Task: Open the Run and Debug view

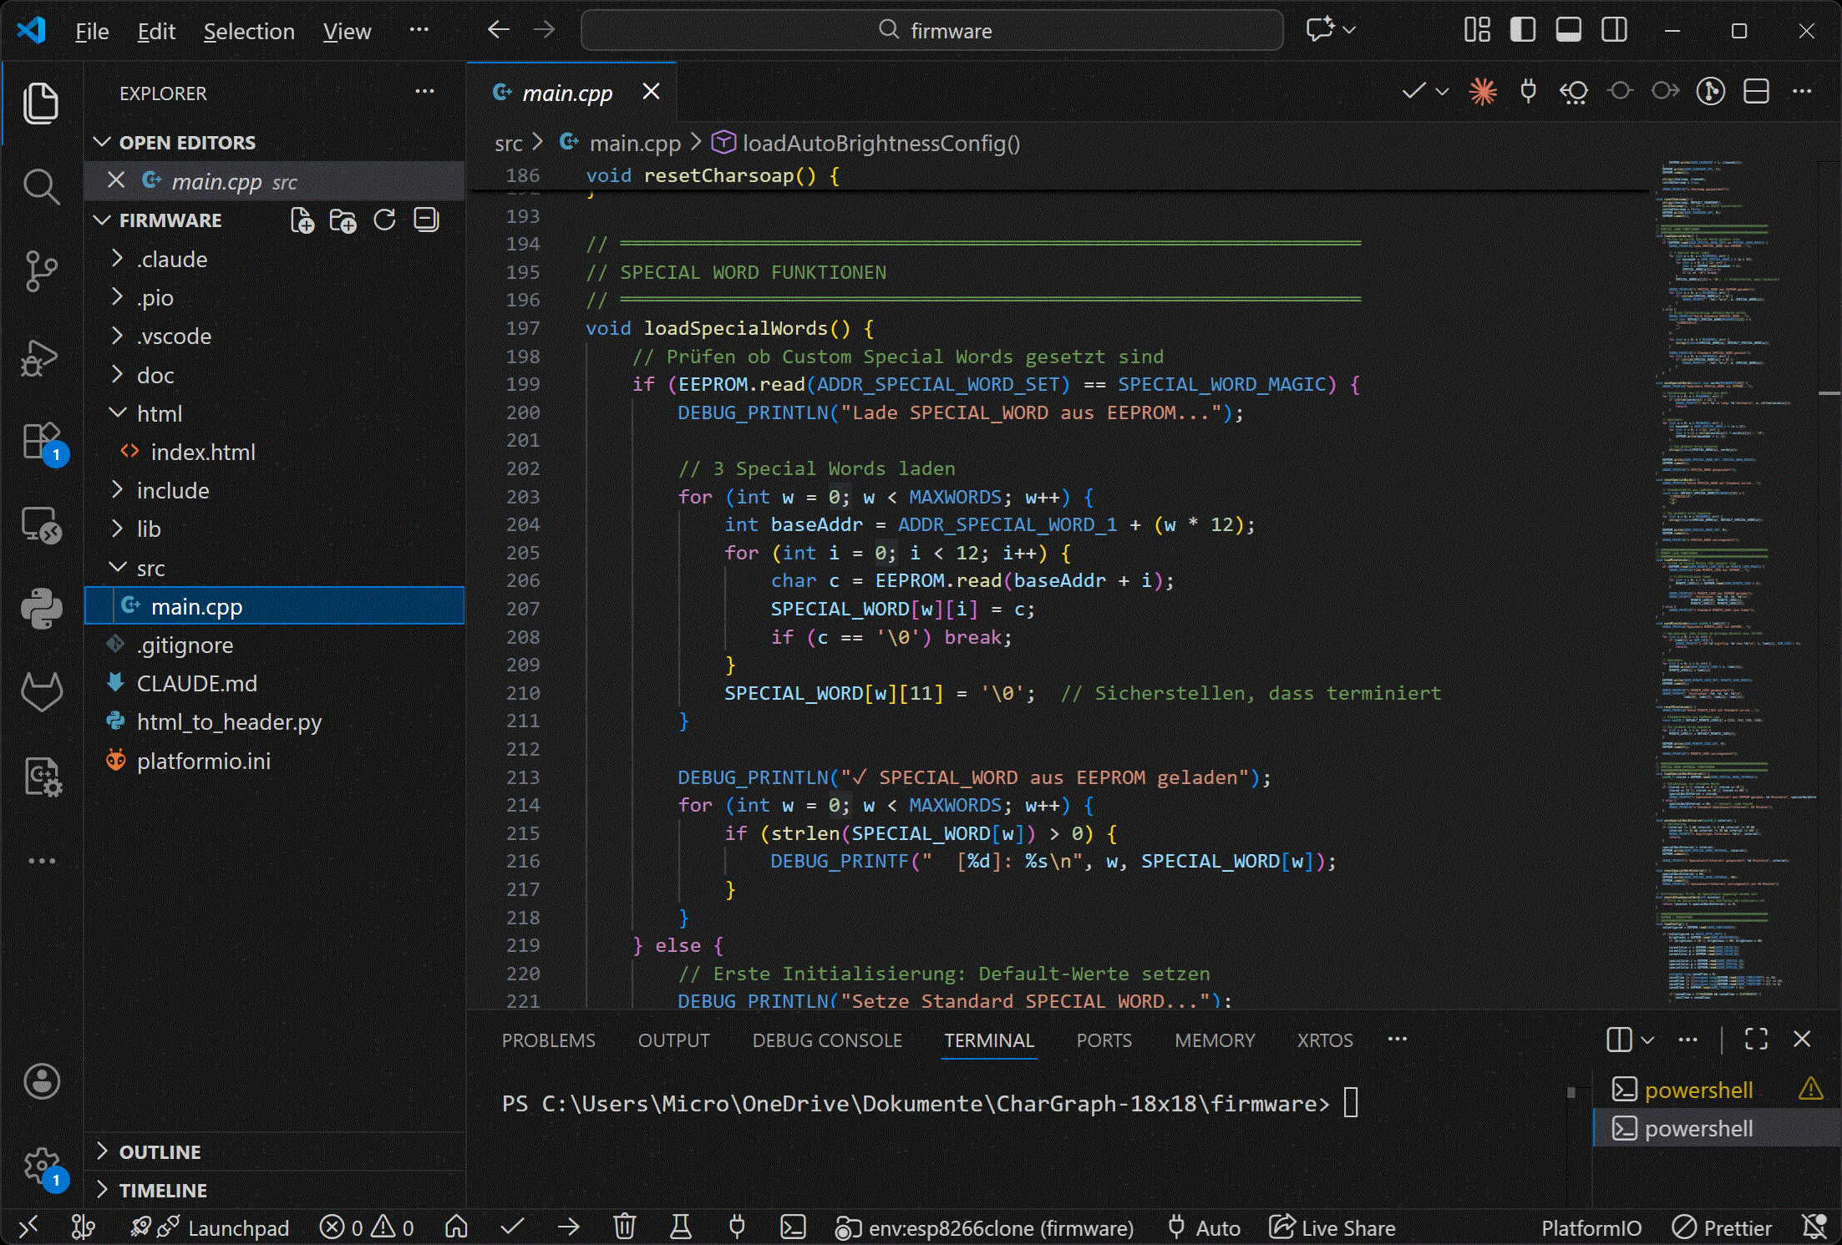Action: [x=41, y=358]
